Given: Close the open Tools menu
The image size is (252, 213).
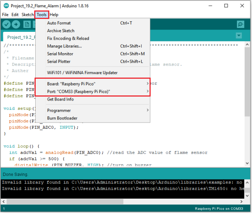Looking at the screenshot, I should [41, 15].
